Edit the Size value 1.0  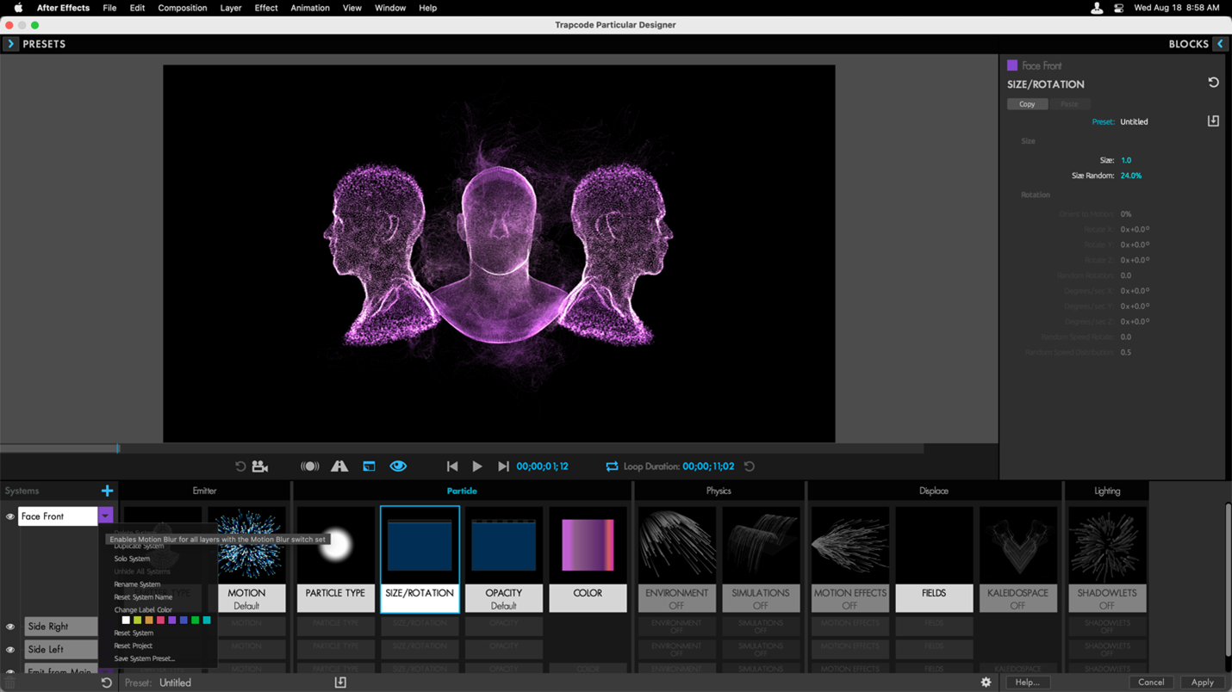1126,160
